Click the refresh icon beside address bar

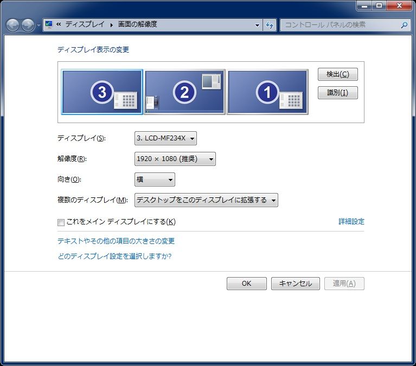(269, 25)
